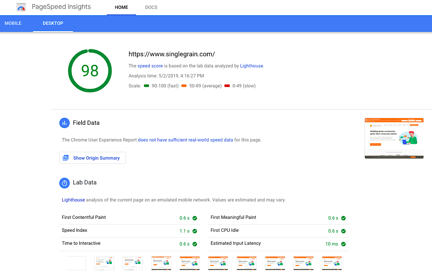
Task: Click the orange 50-89 average legend swatch
Action: [x=184, y=86]
